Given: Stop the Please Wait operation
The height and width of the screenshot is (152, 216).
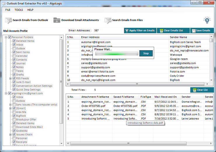Looking at the screenshot, I should click(146, 53).
